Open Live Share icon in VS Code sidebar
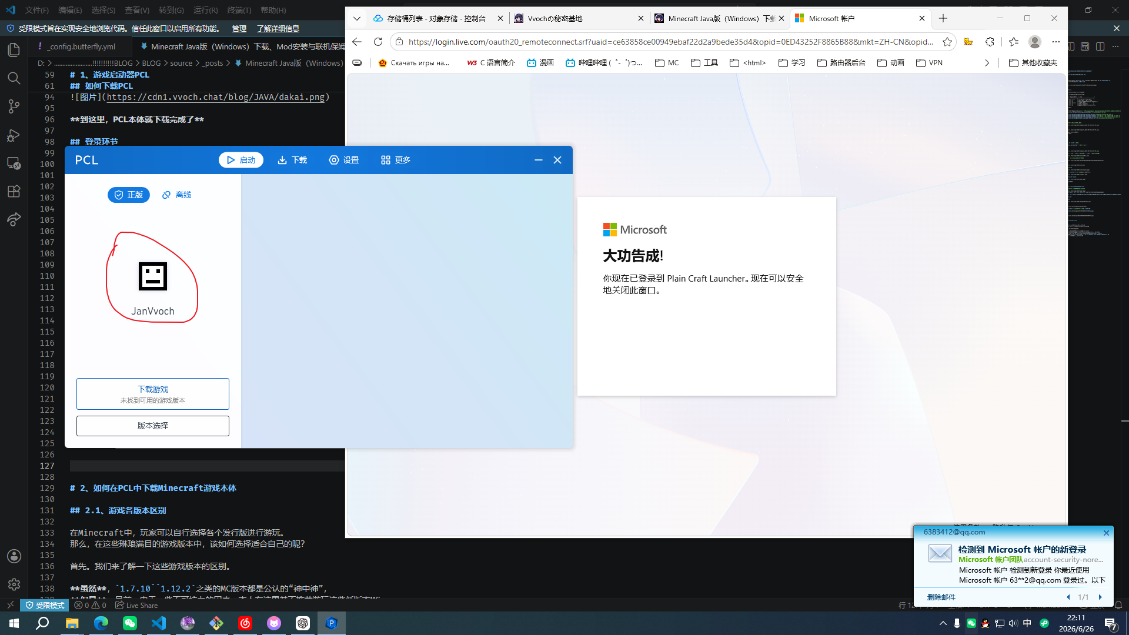The height and width of the screenshot is (635, 1129). [x=14, y=220]
